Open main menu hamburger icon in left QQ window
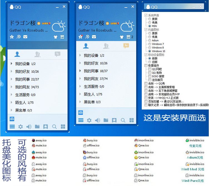 [x=12, y=127]
